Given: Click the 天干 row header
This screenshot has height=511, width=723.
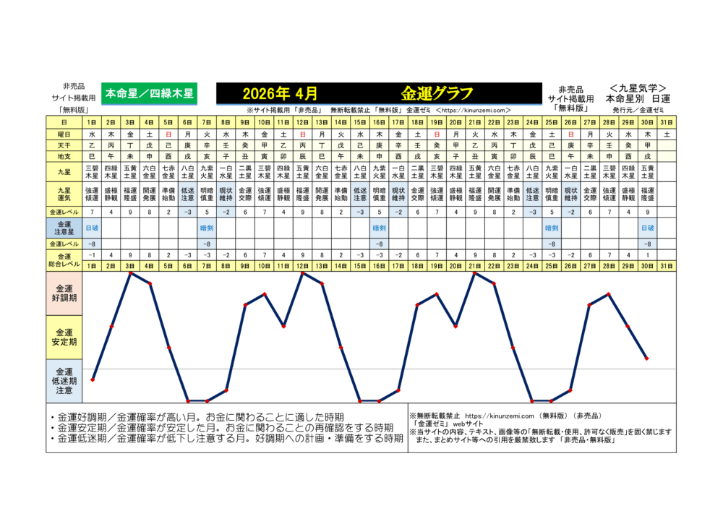Looking at the screenshot, I should (x=64, y=145).
